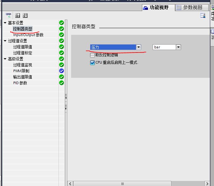The image size is (214, 186).
Task: Click green status check beside 过程值设置
Action: click(62, 41)
